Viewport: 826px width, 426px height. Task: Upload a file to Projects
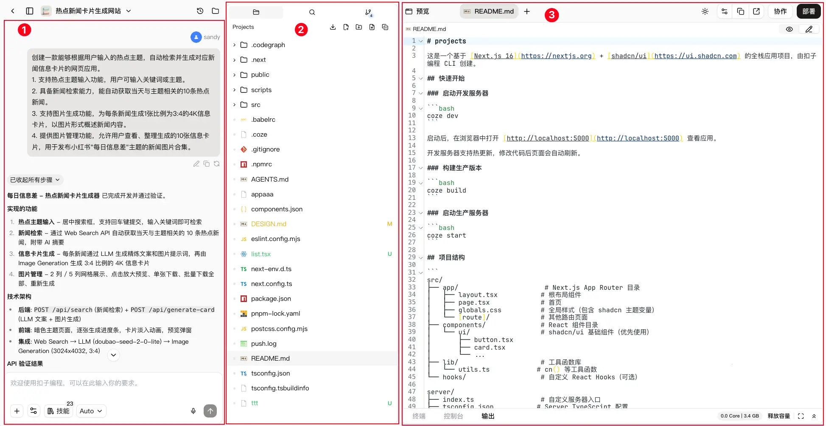click(372, 27)
